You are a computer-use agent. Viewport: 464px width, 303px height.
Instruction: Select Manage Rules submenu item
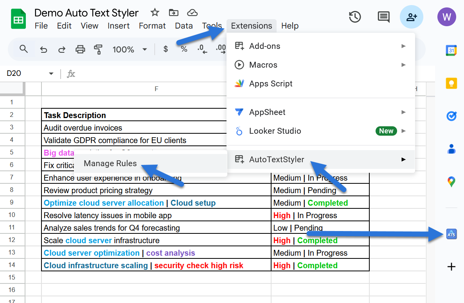coord(110,163)
